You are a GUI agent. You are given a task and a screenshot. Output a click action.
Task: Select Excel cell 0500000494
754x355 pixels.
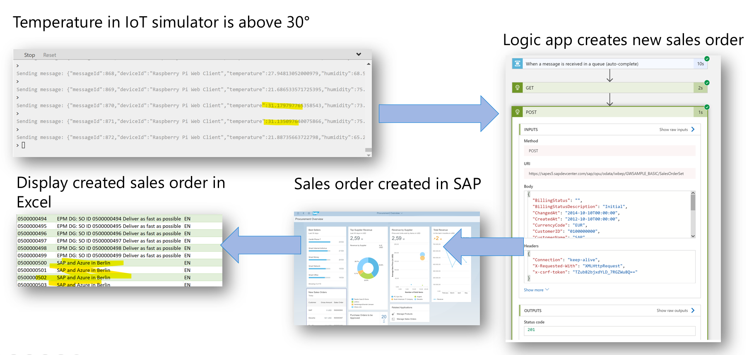pos(32,219)
